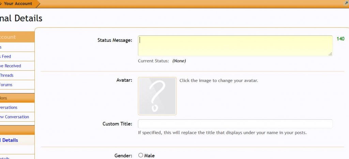This screenshot has width=349, height=159.
Task: Start a New Conversation from the sidebar
Action: 14,117
